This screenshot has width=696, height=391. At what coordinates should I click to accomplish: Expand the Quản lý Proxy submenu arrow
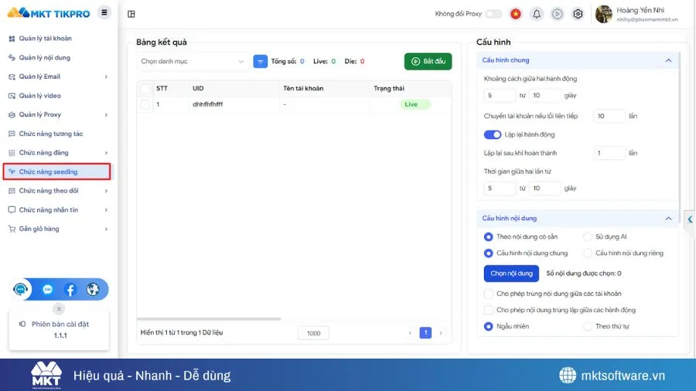coord(106,115)
